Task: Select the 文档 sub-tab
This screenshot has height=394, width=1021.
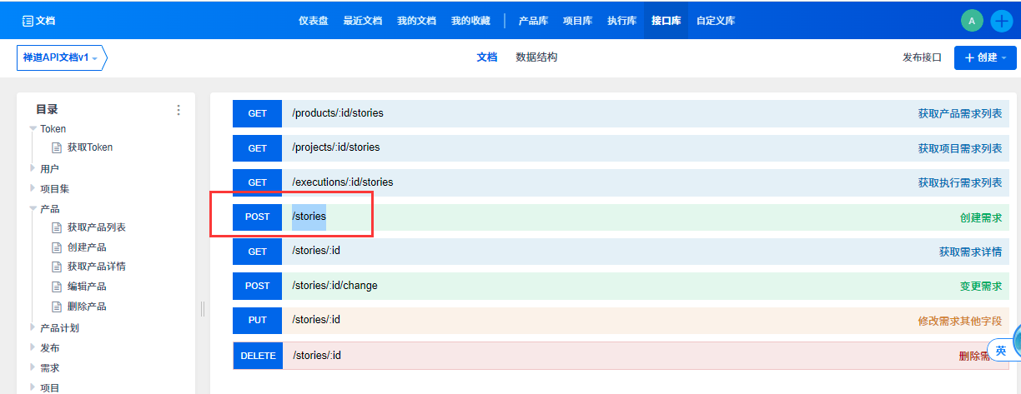Action: [x=486, y=57]
